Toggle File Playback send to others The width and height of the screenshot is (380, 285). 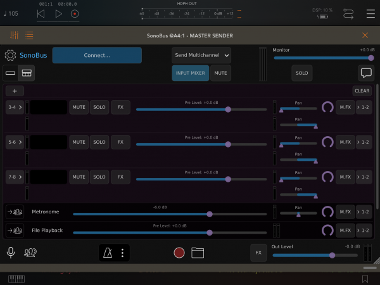[15, 231]
